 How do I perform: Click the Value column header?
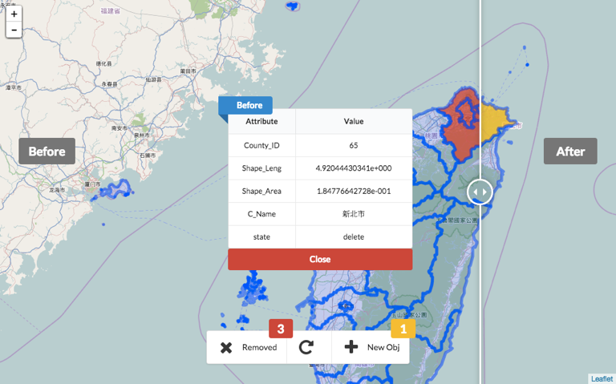point(354,121)
